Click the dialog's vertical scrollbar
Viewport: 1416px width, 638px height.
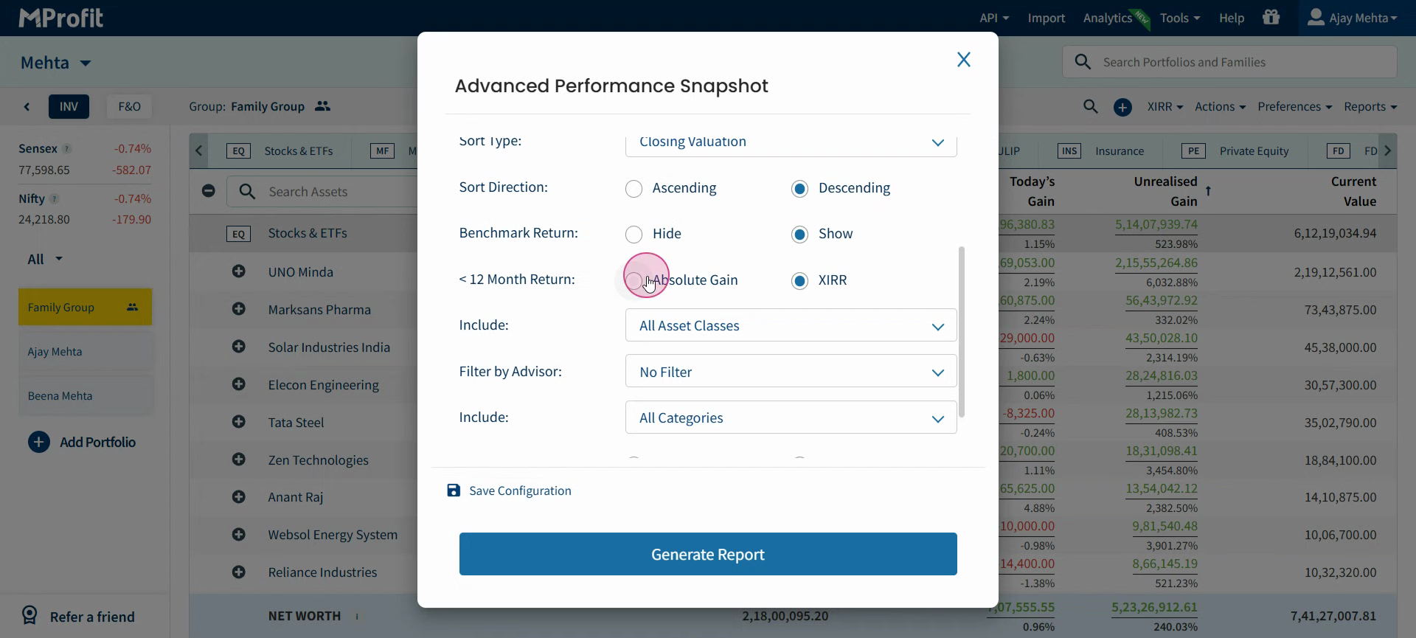tap(962, 332)
